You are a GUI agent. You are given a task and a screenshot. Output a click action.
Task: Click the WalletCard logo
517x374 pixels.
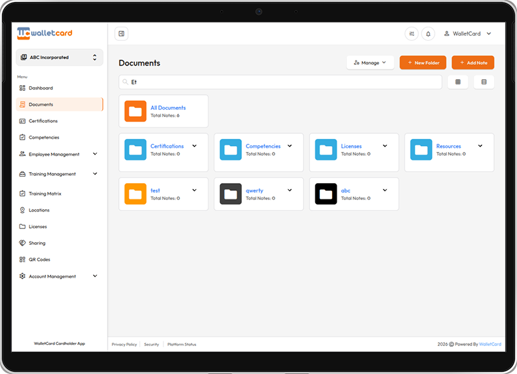pyautogui.click(x=45, y=33)
